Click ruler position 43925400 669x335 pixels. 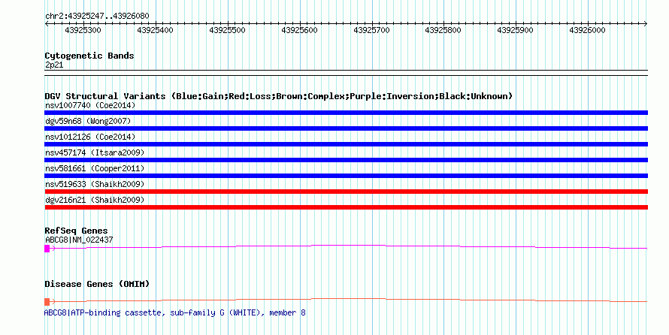(156, 31)
